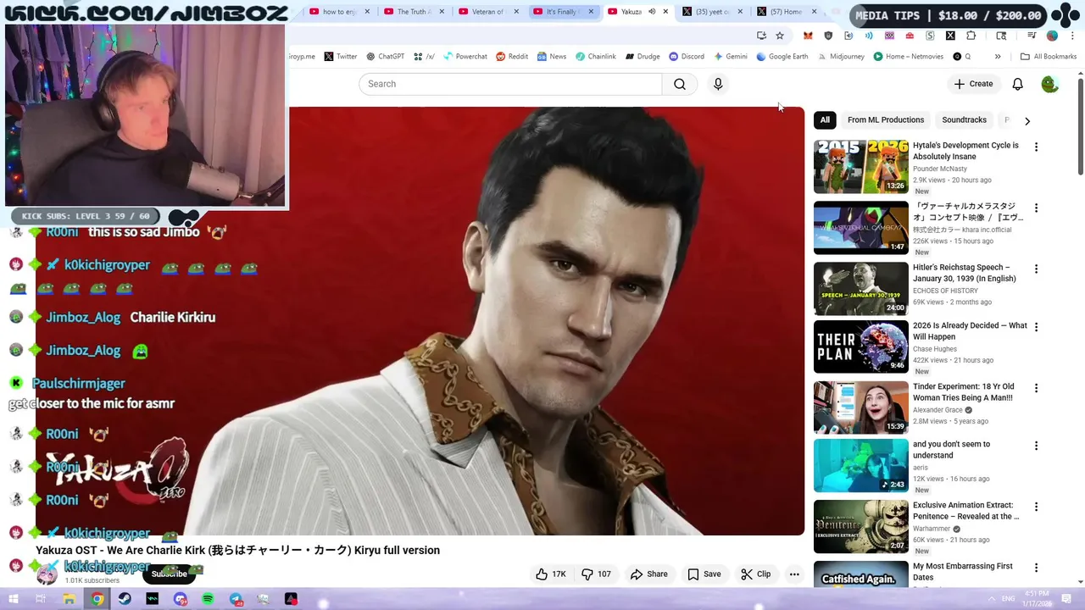Switch to the 'Veteran of' tab
The height and width of the screenshot is (610, 1085).
488,12
